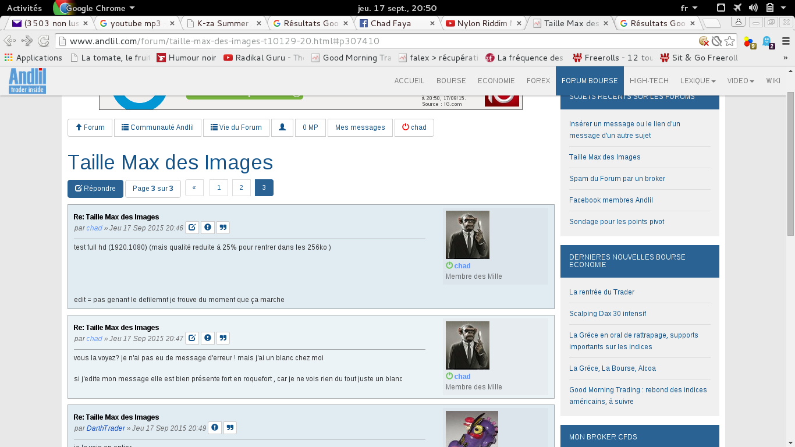Open the Applications bookmark shortcut

33,58
